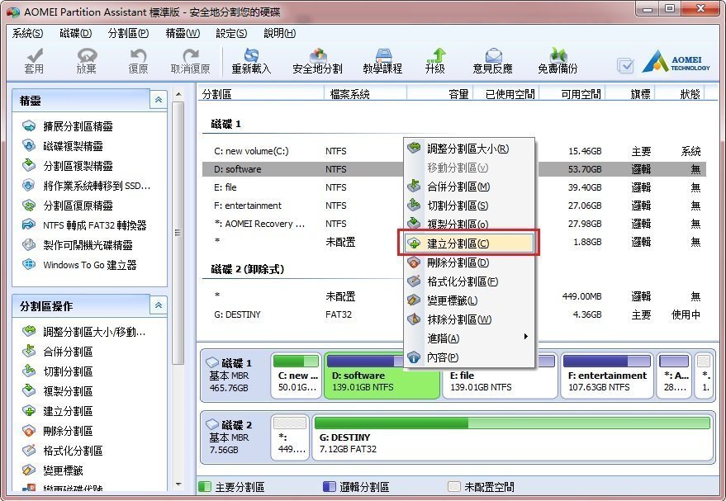Viewport: 726px width, 501px height.
Task: Click the 取消復原 (Redo) arrow icon
Action: point(190,55)
